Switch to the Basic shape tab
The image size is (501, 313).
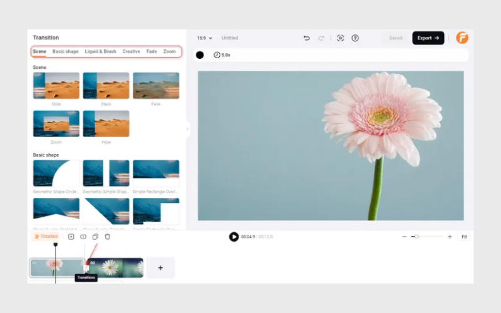(66, 51)
